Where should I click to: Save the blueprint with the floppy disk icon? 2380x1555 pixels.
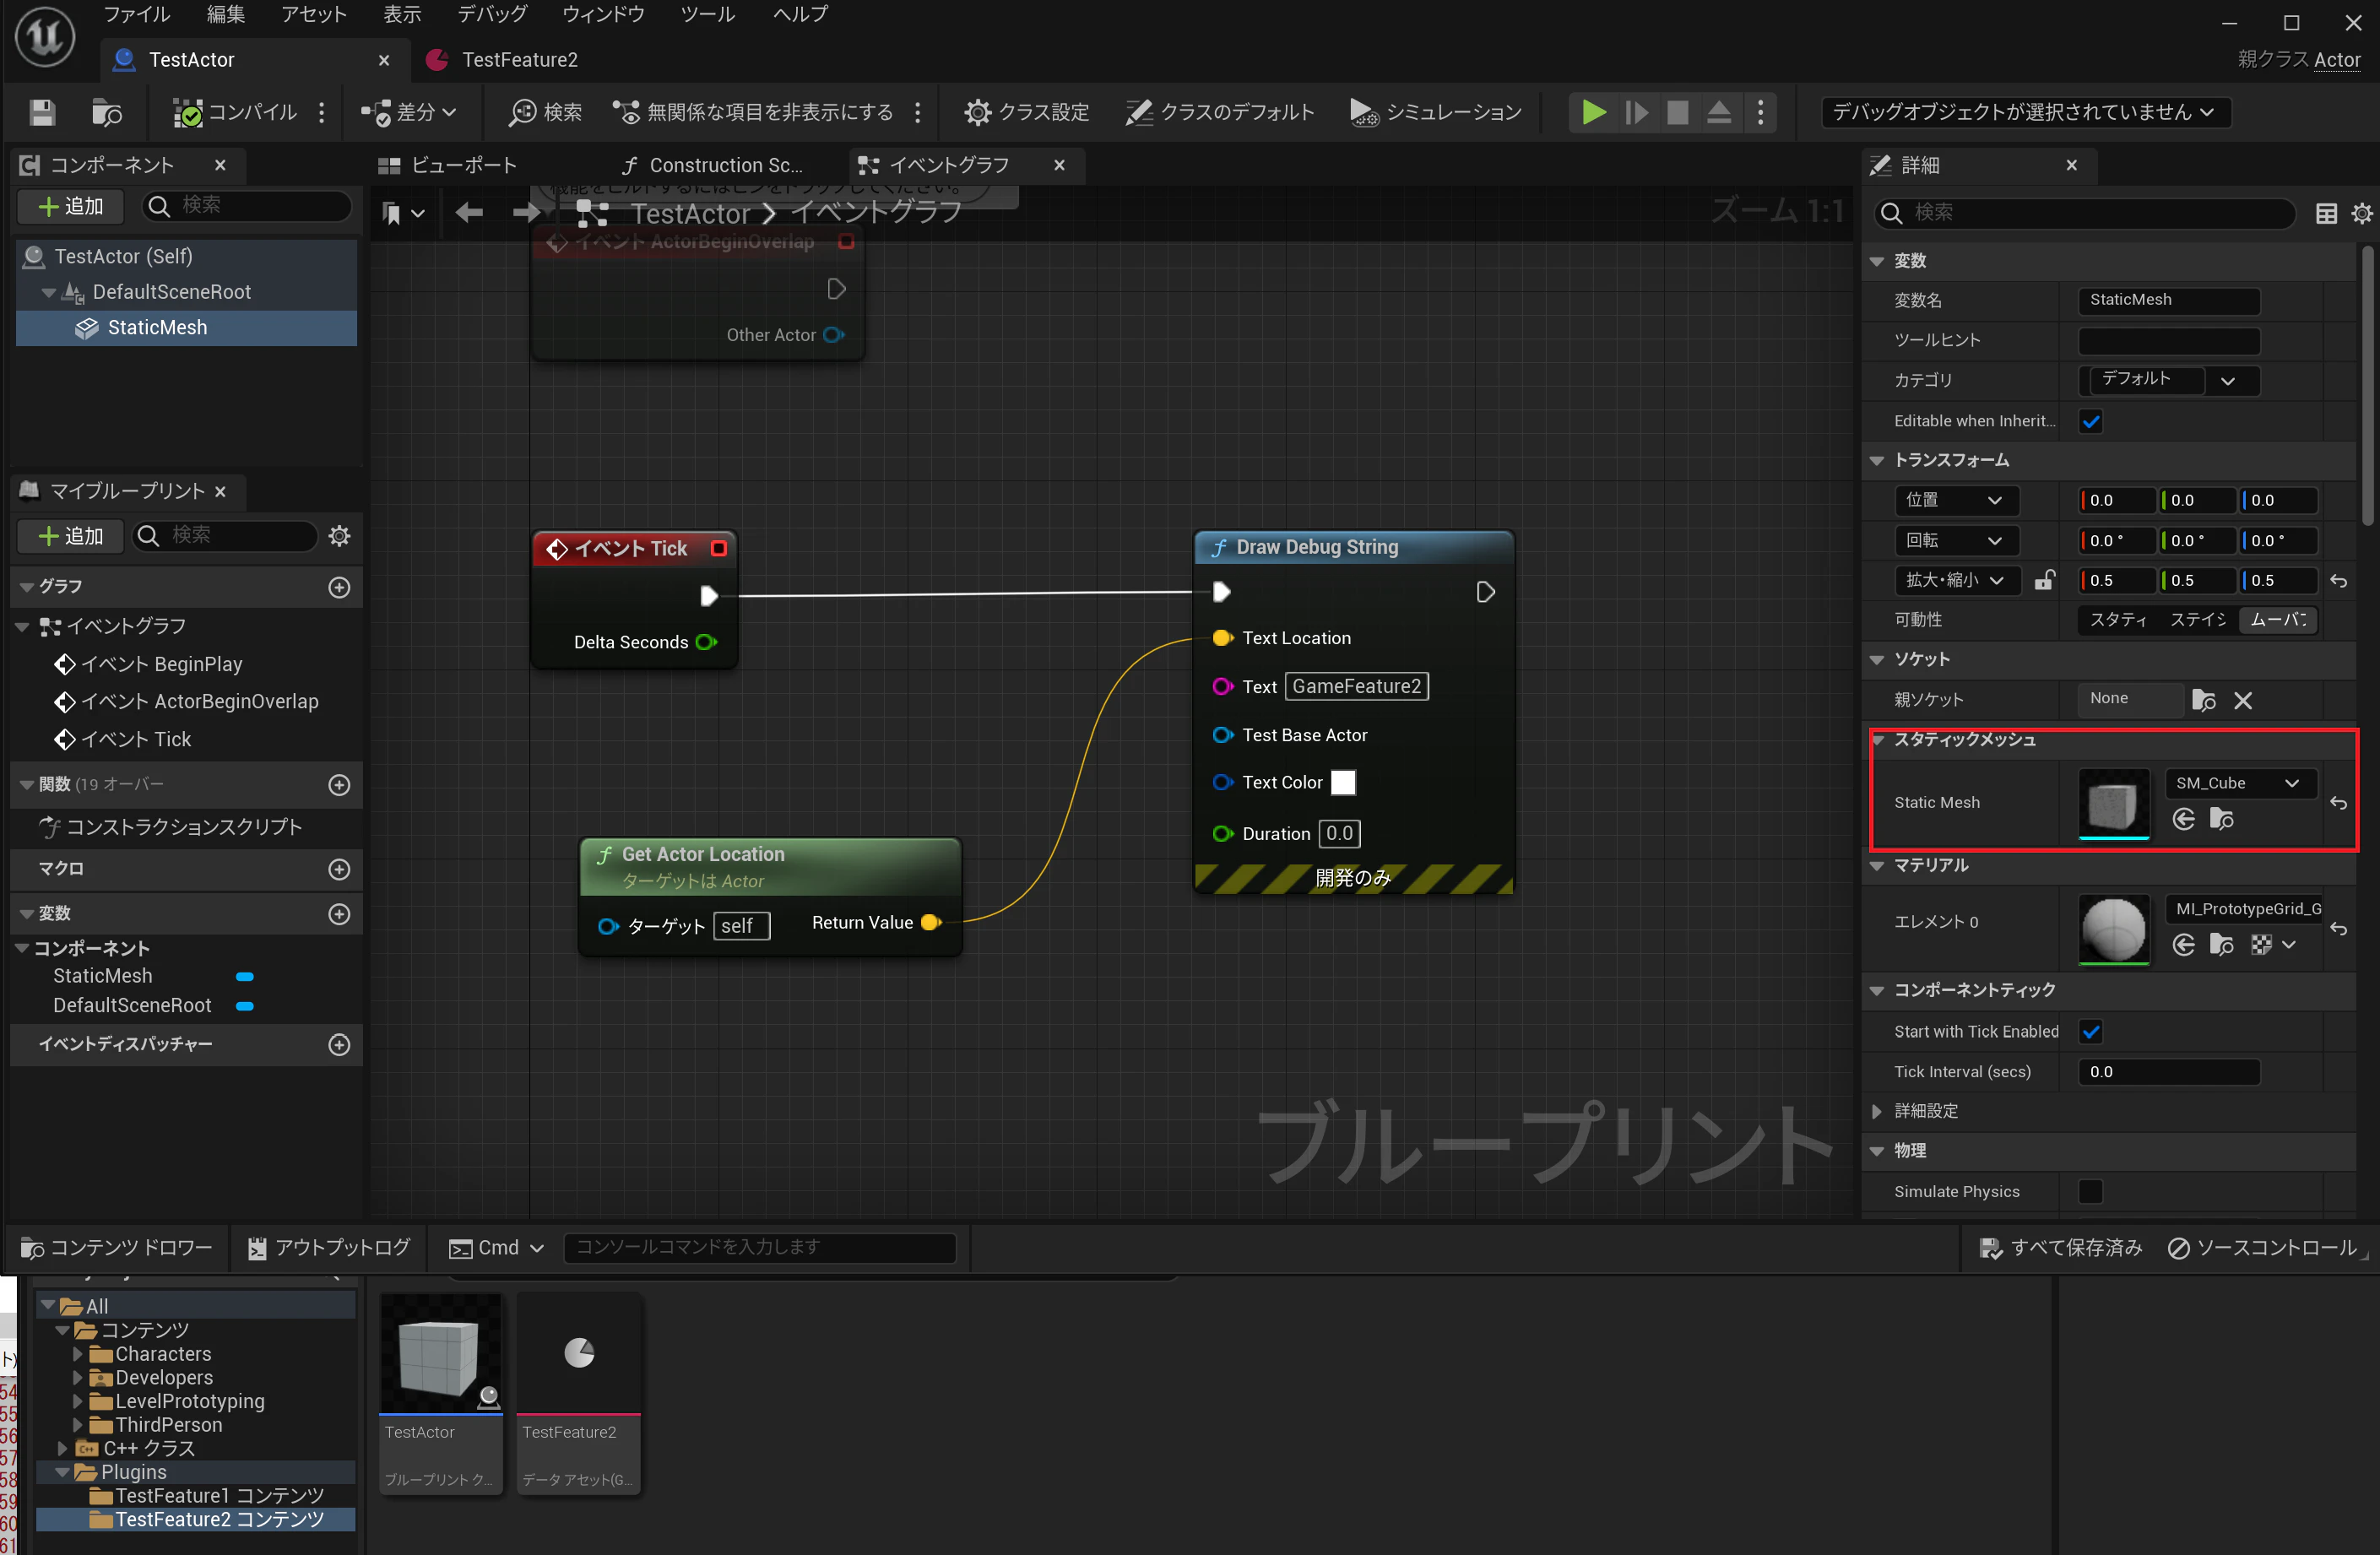click(x=42, y=112)
